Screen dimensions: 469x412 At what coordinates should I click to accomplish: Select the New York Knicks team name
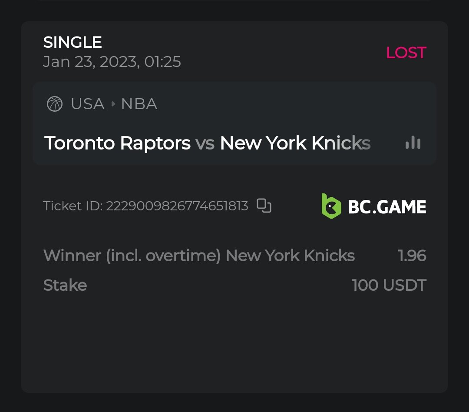pos(295,143)
